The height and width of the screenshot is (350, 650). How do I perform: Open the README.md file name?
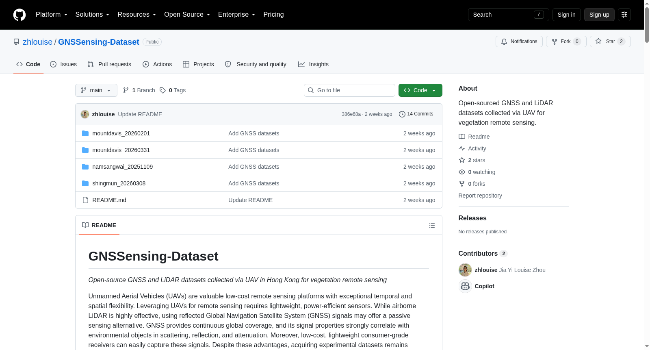pos(109,200)
